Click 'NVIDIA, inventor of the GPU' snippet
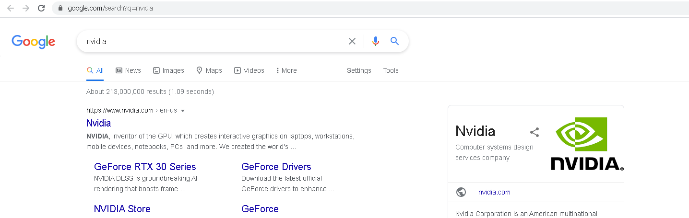Image resolution: width=689 pixels, height=218 pixels. pos(220,141)
